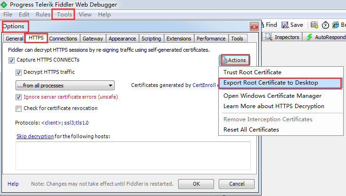Viewport: 346px width, 196px height.
Task: Open the Inspectors panel tab
Action: (x=282, y=37)
